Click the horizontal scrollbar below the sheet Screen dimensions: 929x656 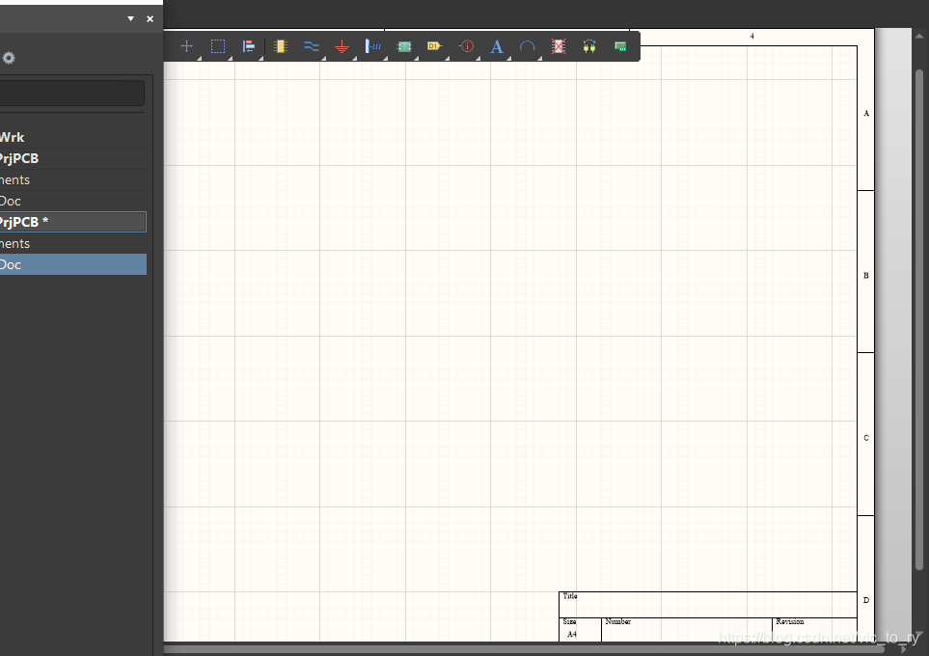(523, 649)
